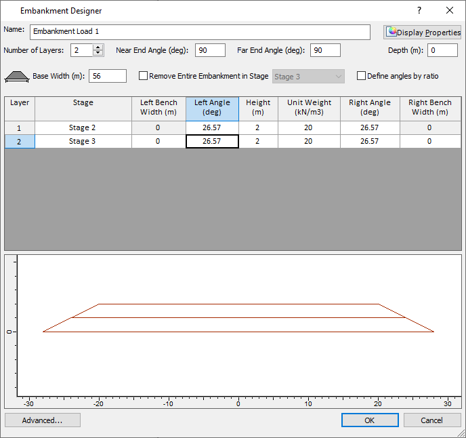Click the Near End Angle field
466x438 pixels.
pyautogui.click(x=210, y=51)
